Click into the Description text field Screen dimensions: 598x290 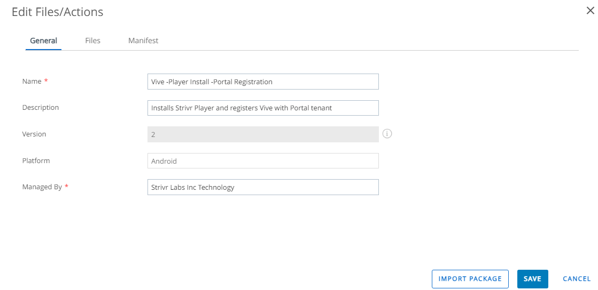(x=263, y=108)
